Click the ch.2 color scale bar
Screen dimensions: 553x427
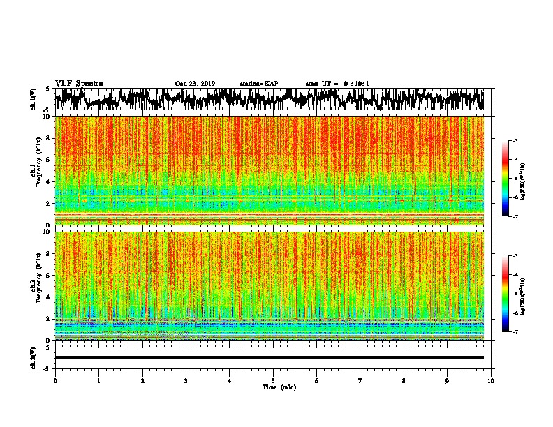point(505,294)
